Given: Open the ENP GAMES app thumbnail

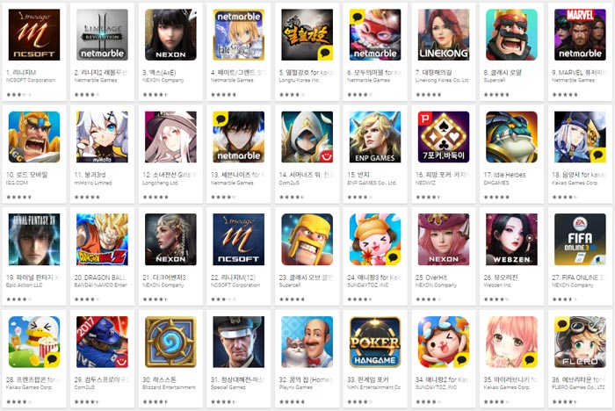Looking at the screenshot, I should (x=375, y=137).
